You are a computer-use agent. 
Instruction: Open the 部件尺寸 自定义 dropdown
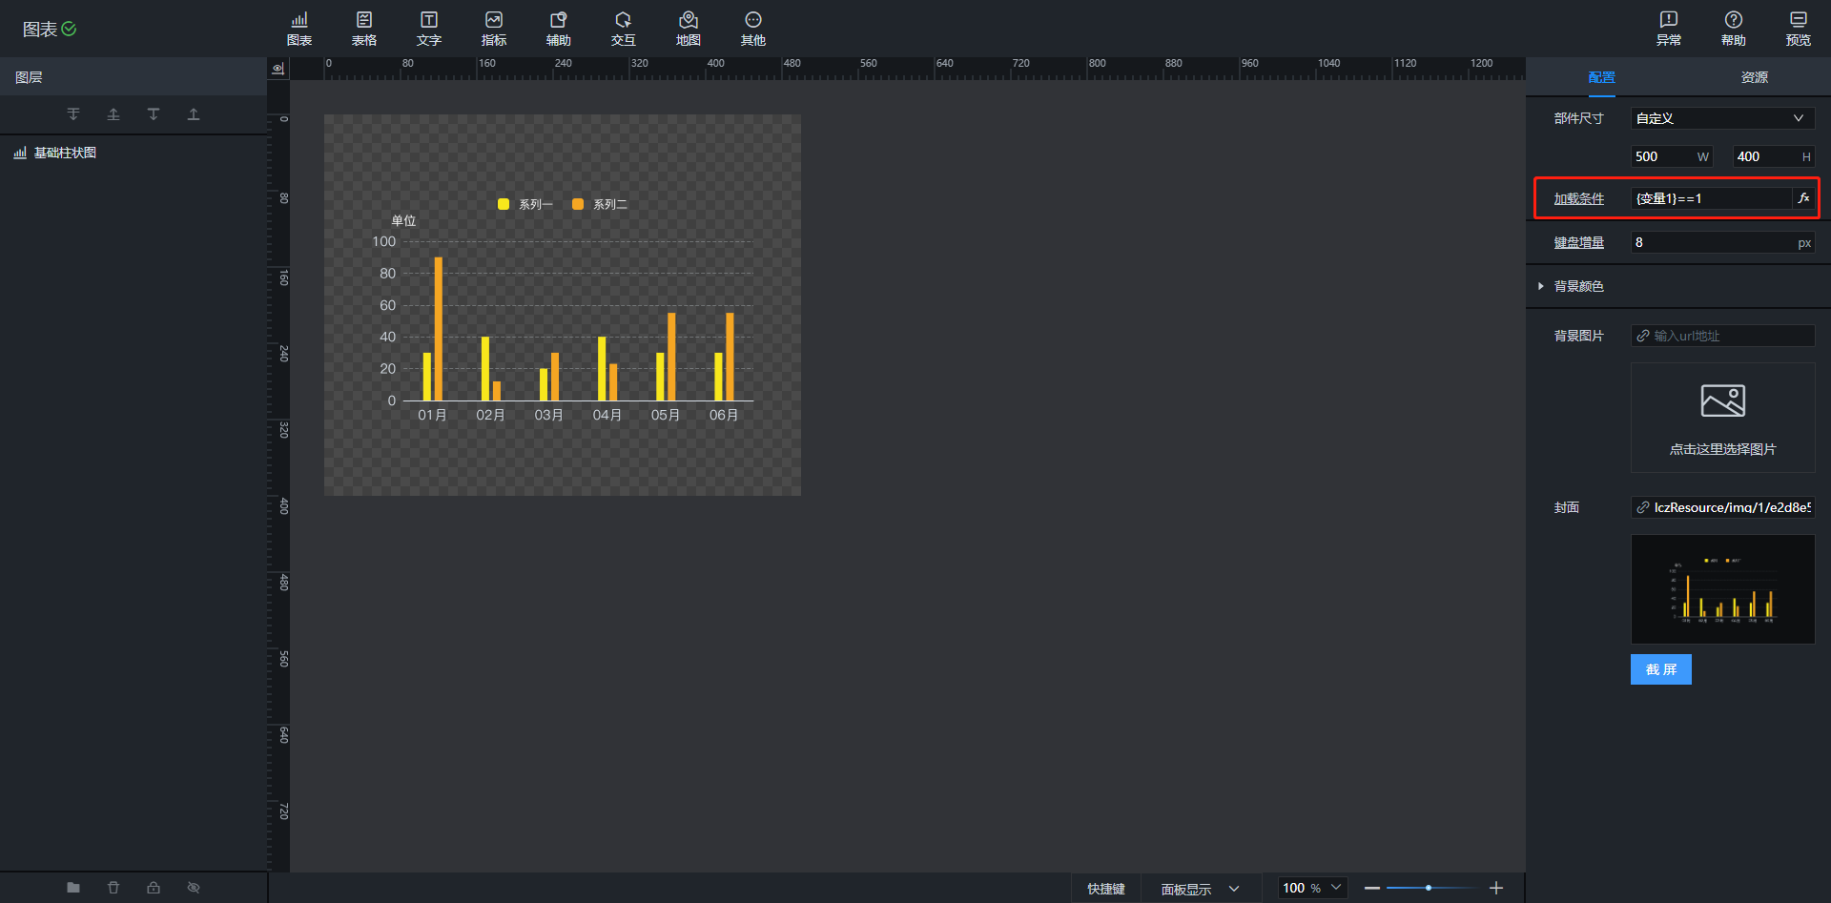coord(1721,118)
